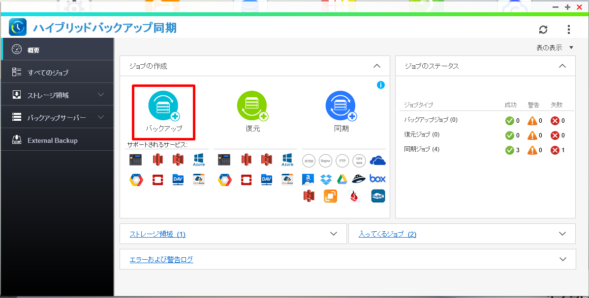Click the 警告 column header
The image size is (589, 298).
533,105
